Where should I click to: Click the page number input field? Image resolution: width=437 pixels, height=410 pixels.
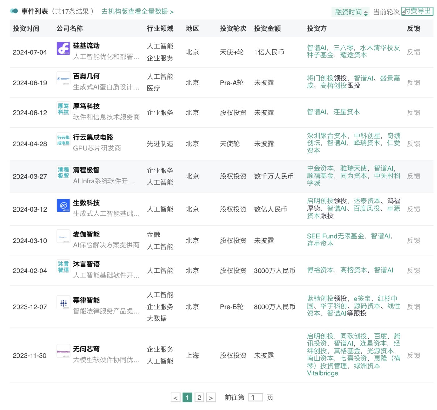256,398
